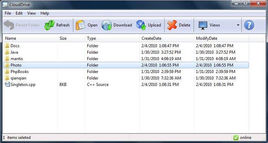The width and height of the screenshot is (268, 143).
Task: Click the Java folder icon
Action: click(x=7, y=52)
